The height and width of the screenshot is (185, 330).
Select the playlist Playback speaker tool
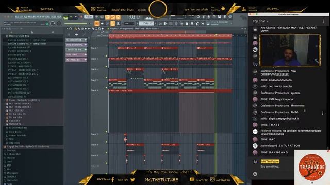[x=103, y=29]
